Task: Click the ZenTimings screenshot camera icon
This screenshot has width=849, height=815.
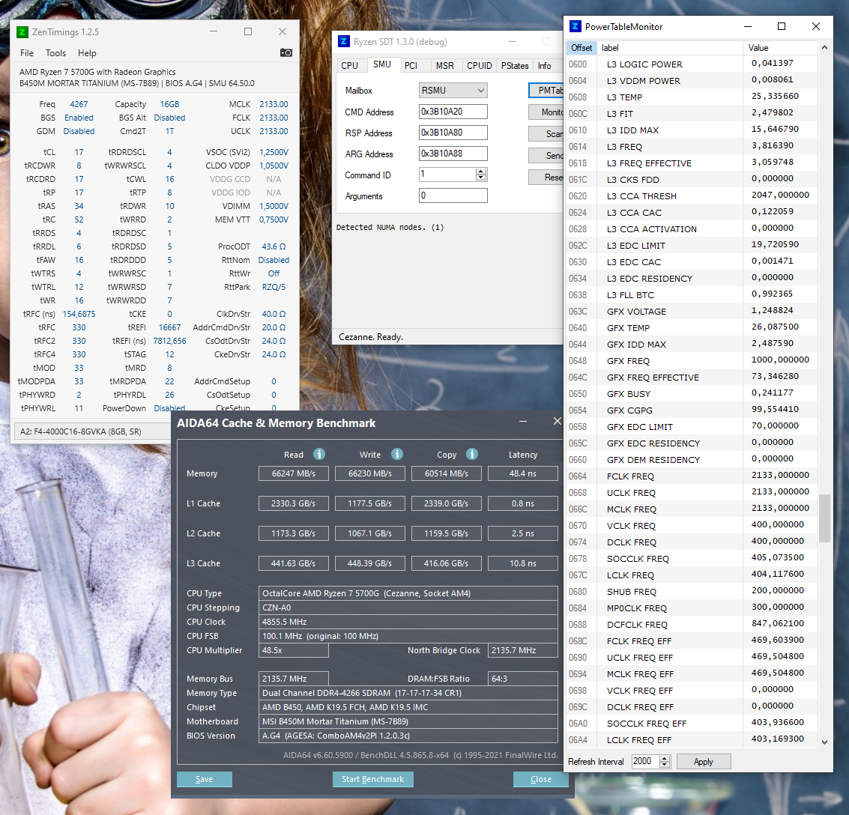Action: (286, 52)
